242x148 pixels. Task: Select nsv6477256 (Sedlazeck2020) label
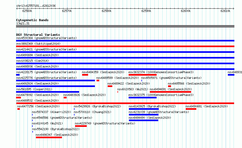tap(38, 106)
